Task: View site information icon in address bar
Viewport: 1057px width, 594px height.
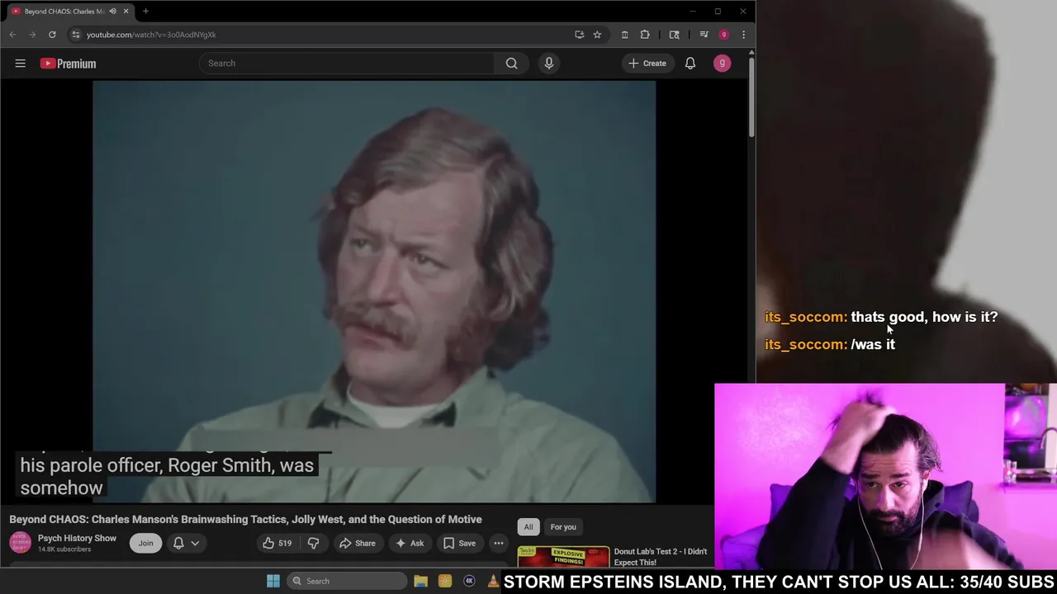Action: 75,35
